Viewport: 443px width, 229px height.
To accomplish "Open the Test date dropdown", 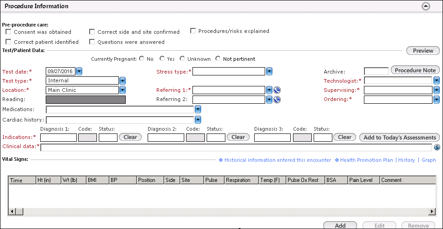I will [x=79, y=71].
